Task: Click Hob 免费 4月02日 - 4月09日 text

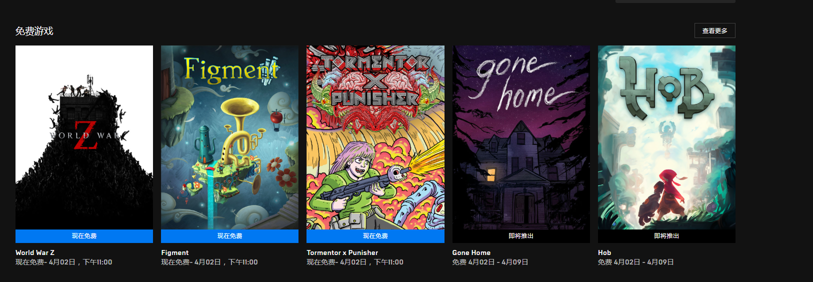Action: click(636, 262)
